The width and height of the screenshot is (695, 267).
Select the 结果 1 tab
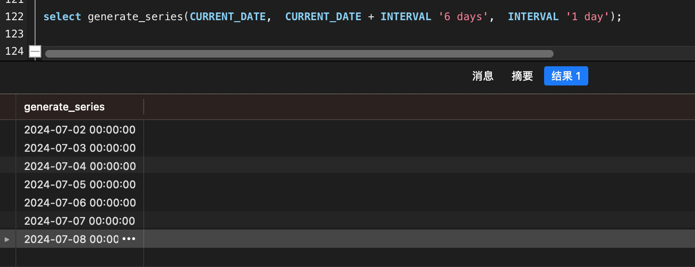click(x=566, y=76)
